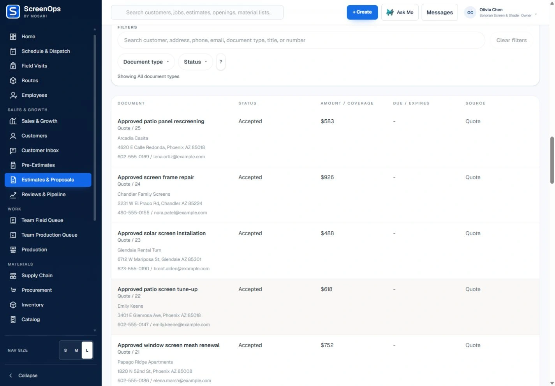
Task: Go to Team Production Queue
Action: [x=48, y=235]
